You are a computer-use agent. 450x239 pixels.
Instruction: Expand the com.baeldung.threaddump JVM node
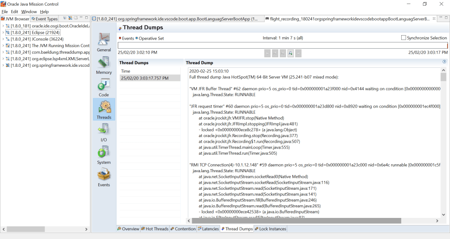[3, 52]
